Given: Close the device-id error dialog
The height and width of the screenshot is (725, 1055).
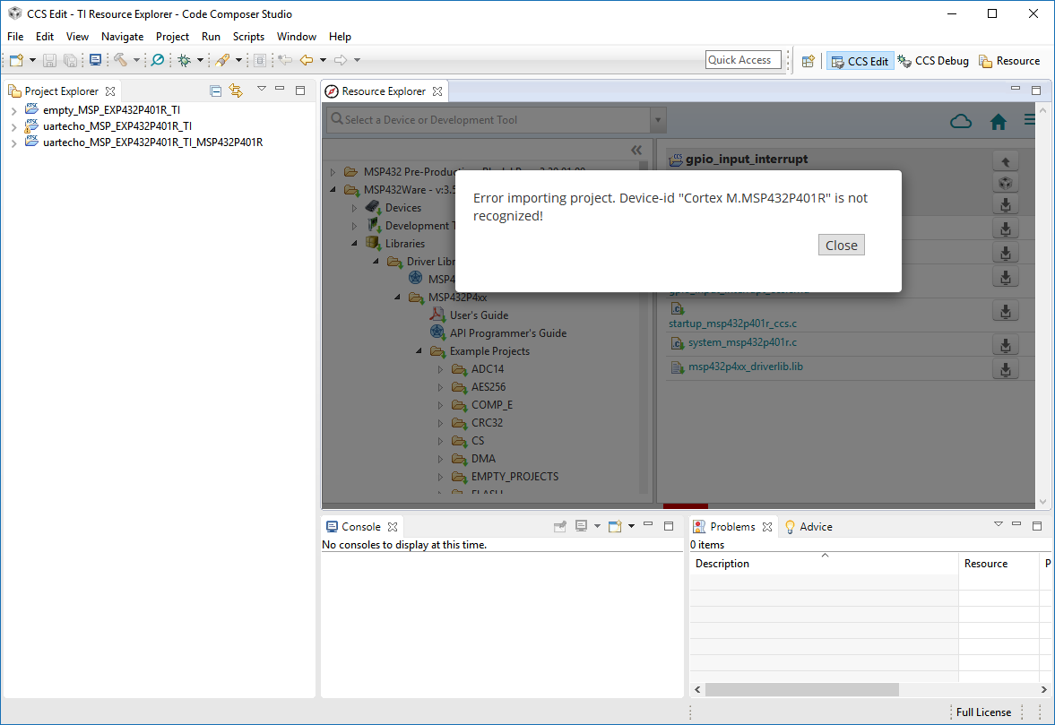Looking at the screenshot, I should point(841,245).
